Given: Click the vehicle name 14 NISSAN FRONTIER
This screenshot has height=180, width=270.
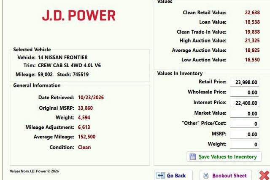Looking at the screenshot, I should tap(63, 57).
